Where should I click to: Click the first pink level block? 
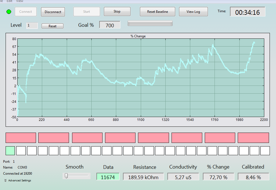tap(21, 138)
